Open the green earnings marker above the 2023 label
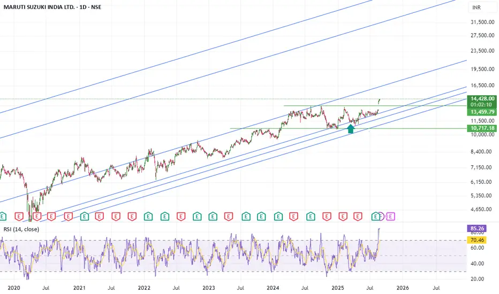Image resolution: width=499 pixels, height=294 pixels. click(213, 217)
